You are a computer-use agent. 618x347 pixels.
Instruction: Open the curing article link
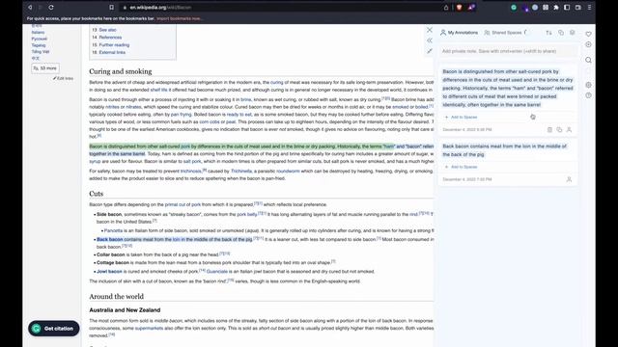(277, 83)
